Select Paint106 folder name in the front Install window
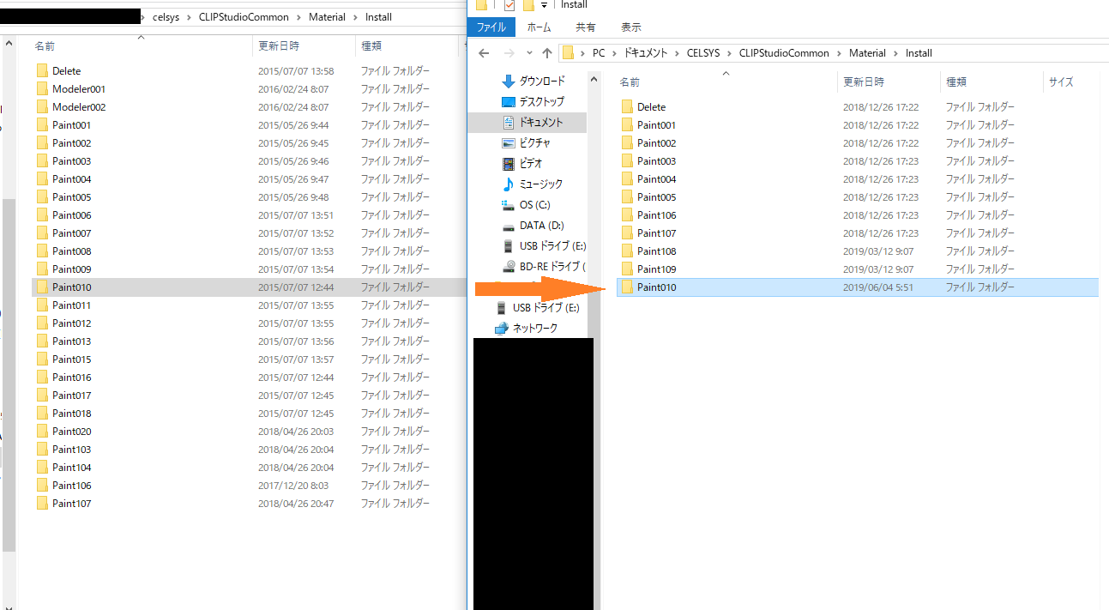 tap(656, 215)
